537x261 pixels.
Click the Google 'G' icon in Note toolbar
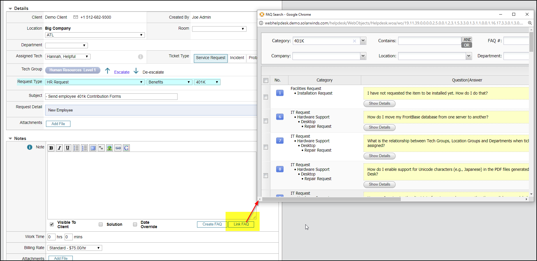click(126, 148)
